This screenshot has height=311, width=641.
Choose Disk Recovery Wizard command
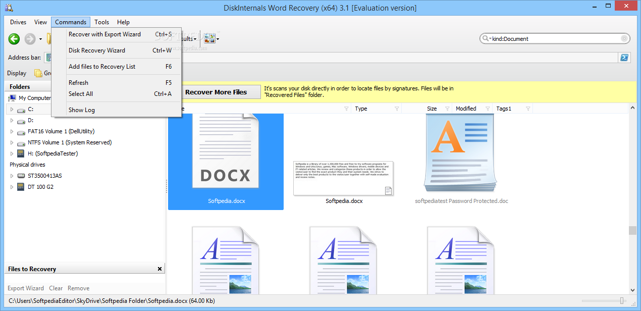pyautogui.click(x=117, y=50)
